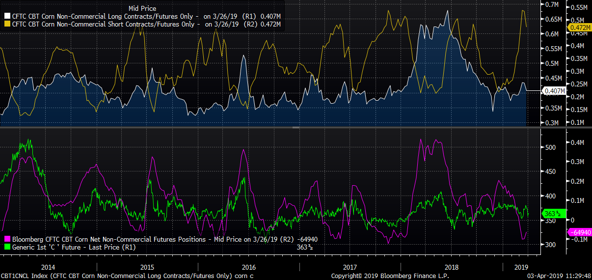The height and width of the screenshot is (280, 592).
Task: Click the magenta -64940 axis value tag
Action: [x=580, y=232]
